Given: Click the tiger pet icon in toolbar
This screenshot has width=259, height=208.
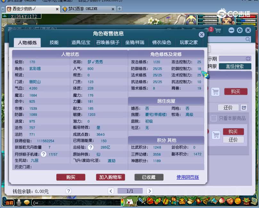Looking at the screenshot, I should click(182, 201).
